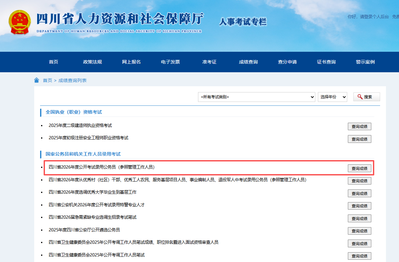Open the 2025年度四川省公安厅公开遴选公务员 link

(84, 230)
